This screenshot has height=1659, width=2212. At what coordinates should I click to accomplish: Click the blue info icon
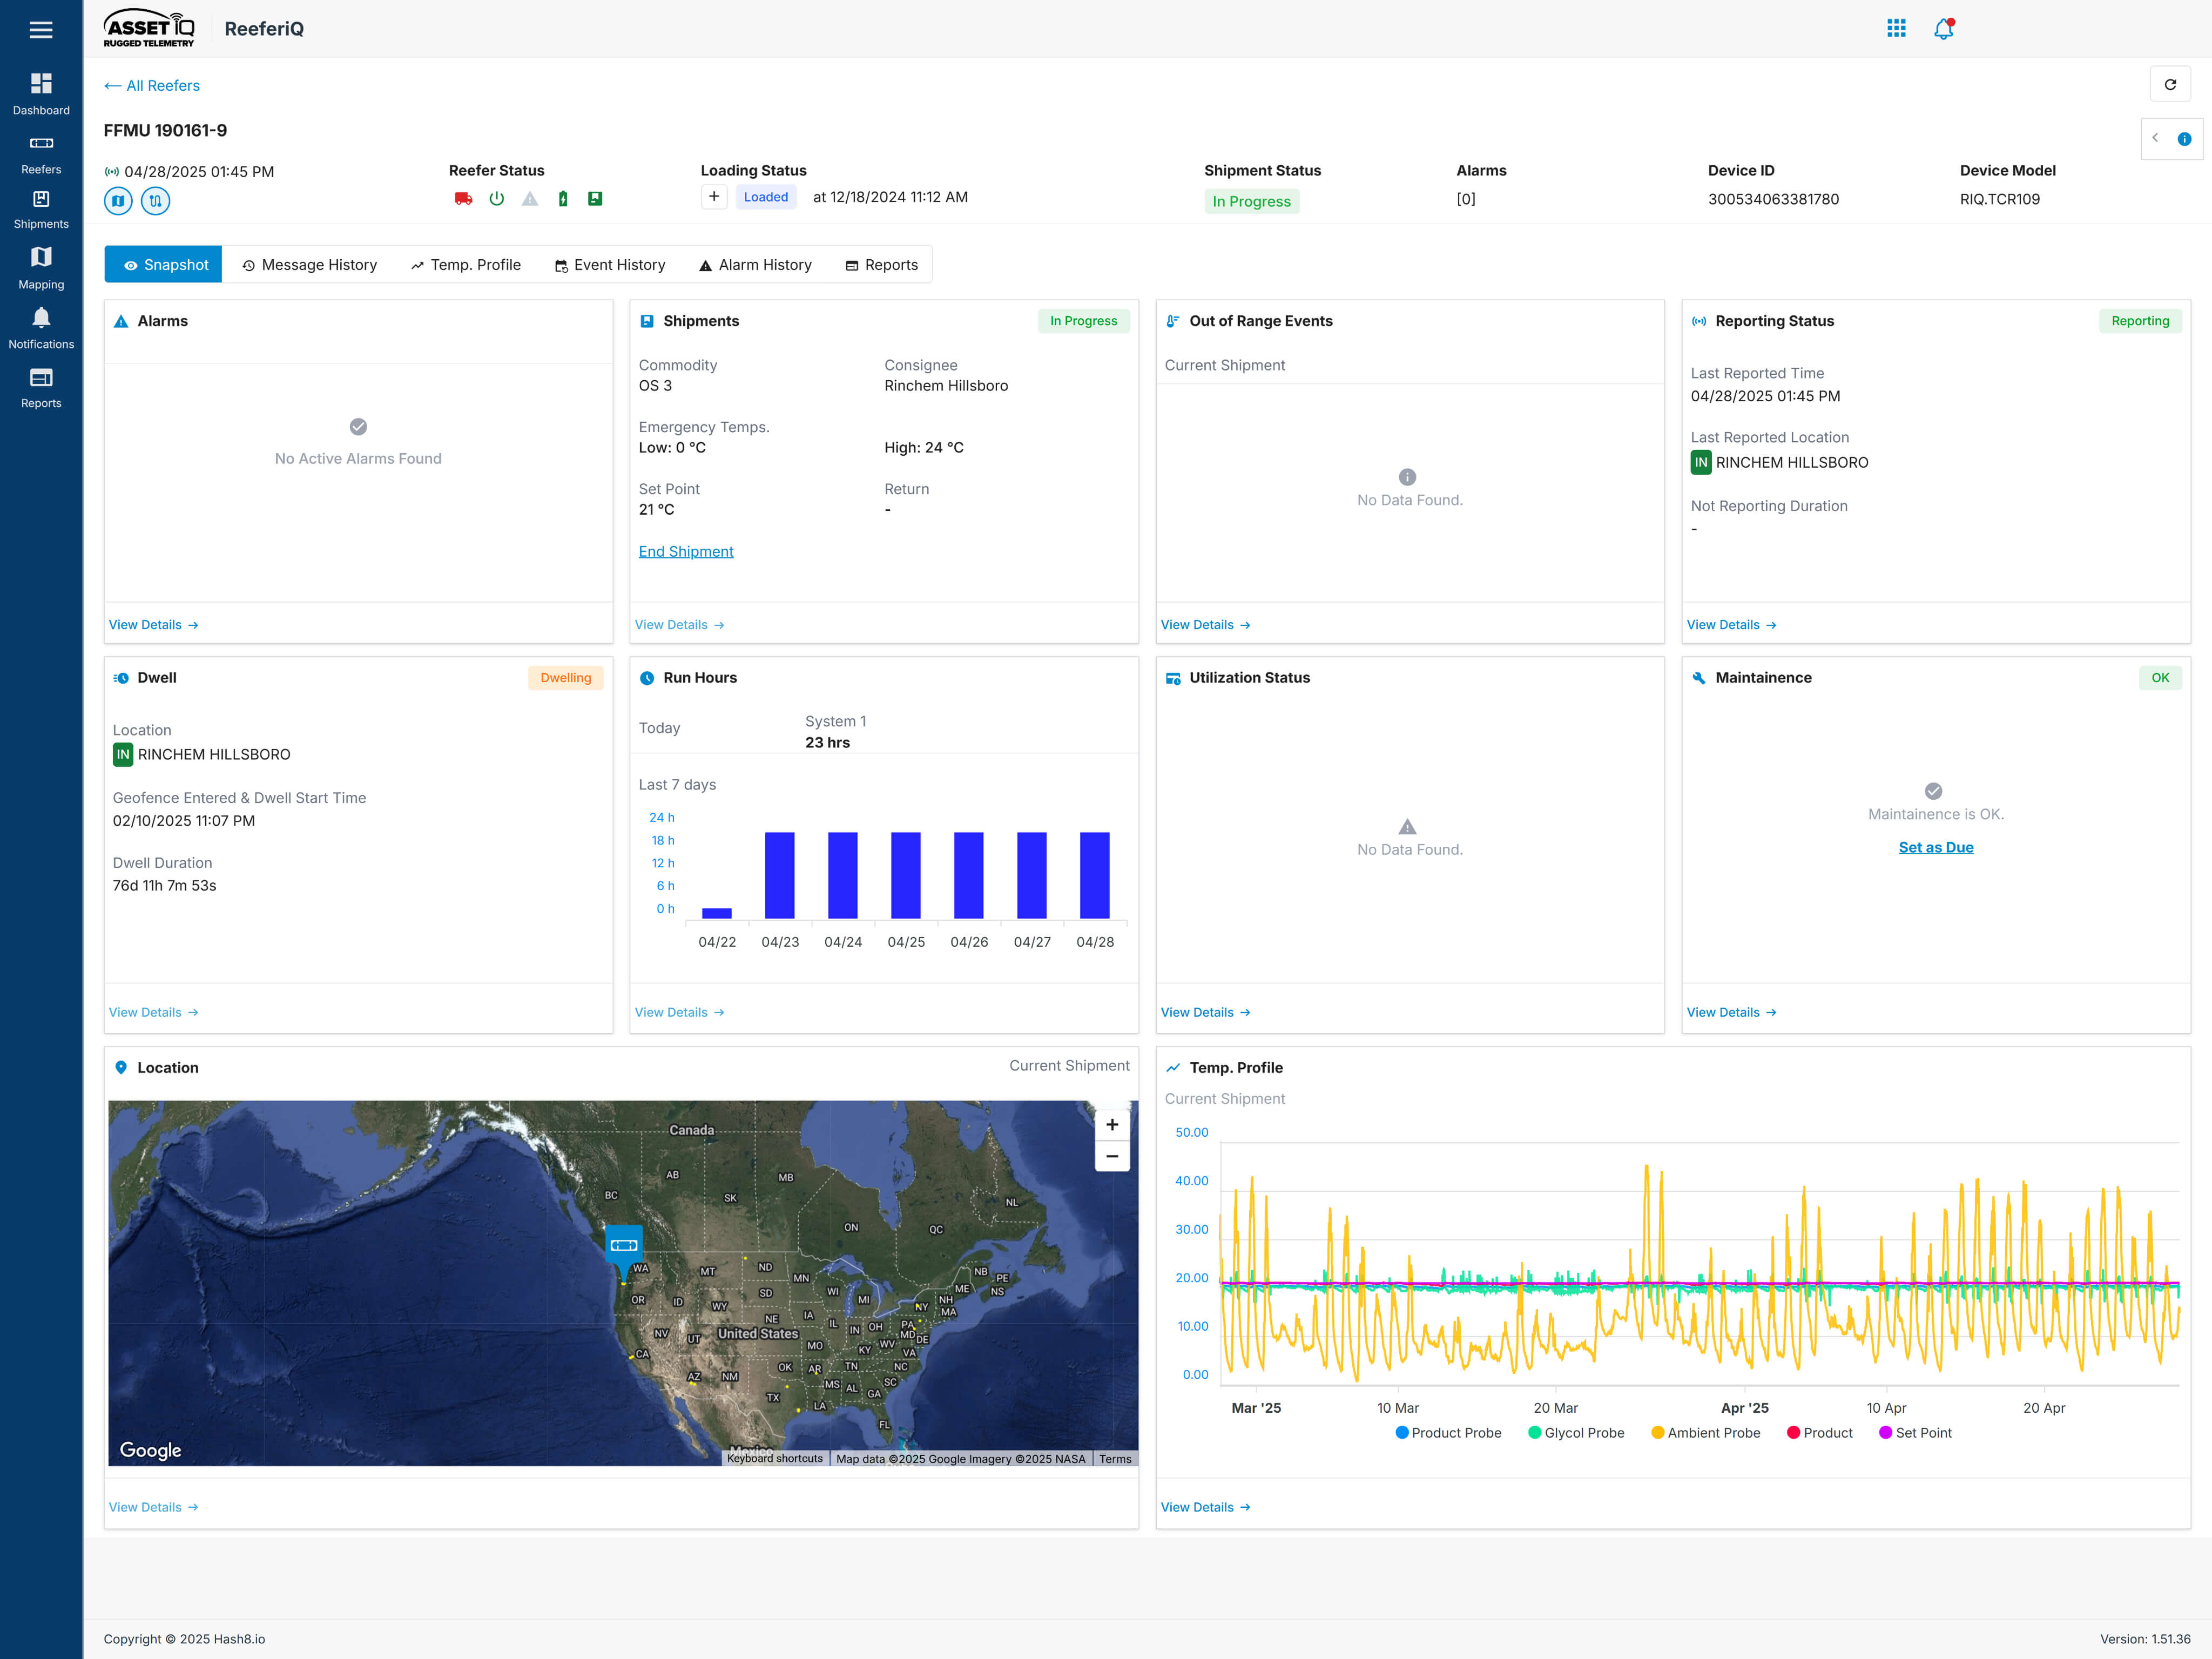(2184, 139)
